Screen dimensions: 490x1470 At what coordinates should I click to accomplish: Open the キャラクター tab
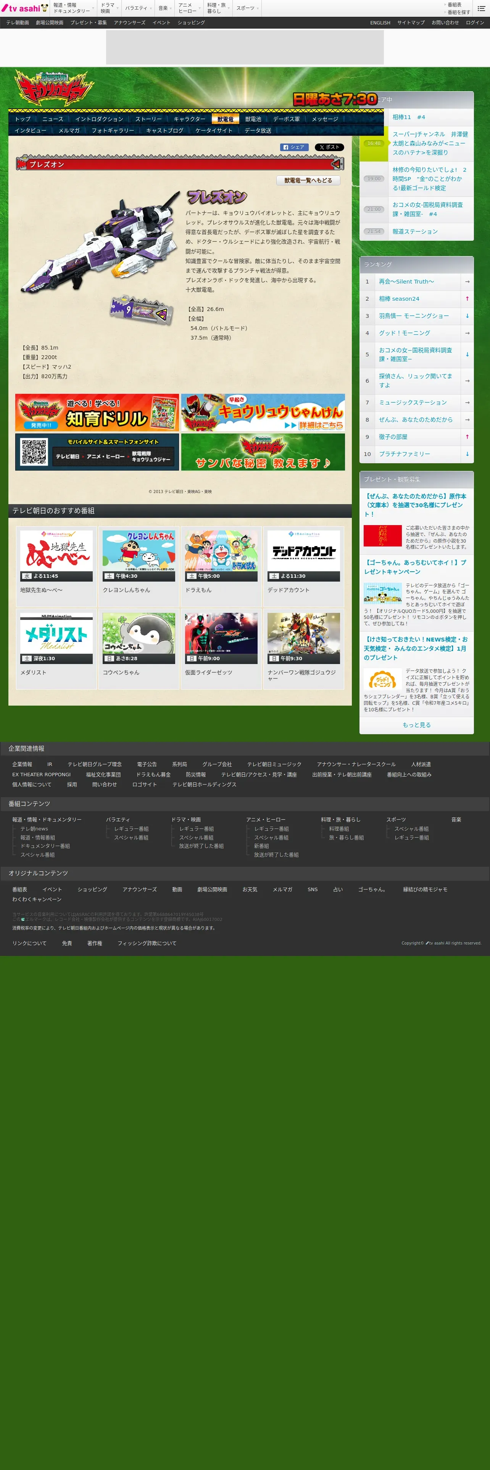pos(189,119)
